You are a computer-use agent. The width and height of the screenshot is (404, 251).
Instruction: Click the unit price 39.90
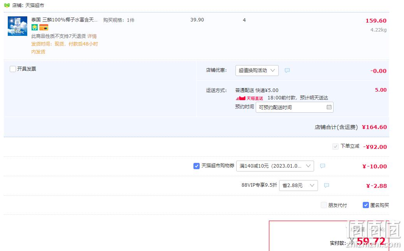pyautogui.click(x=197, y=20)
